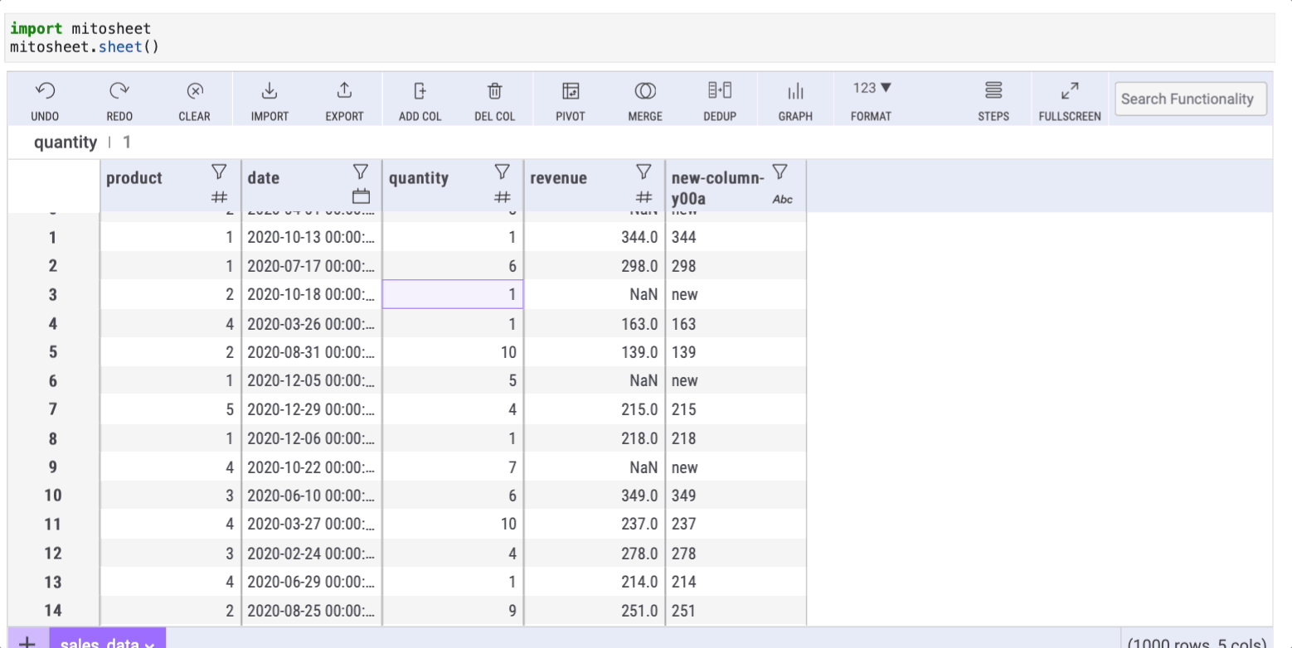Open filter for product column
Screen dimensions: 1292x648
tap(219, 172)
